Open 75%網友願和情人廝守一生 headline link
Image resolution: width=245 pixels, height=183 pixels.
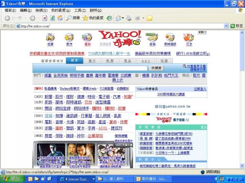click(x=109, y=53)
